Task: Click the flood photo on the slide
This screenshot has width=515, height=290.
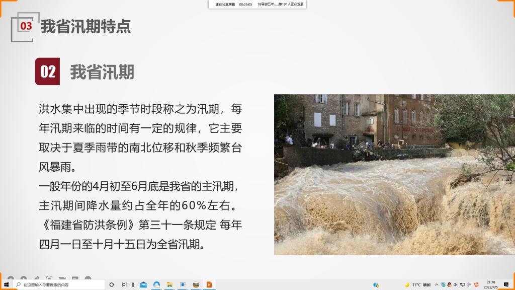Action: click(x=394, y=174)
